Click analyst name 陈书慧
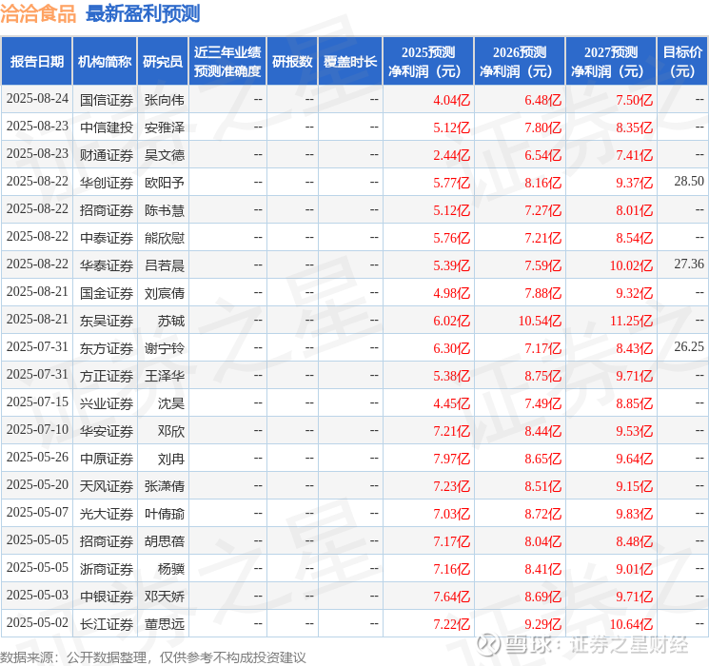The width and height of the screenshot is (709, 666). 165,210
